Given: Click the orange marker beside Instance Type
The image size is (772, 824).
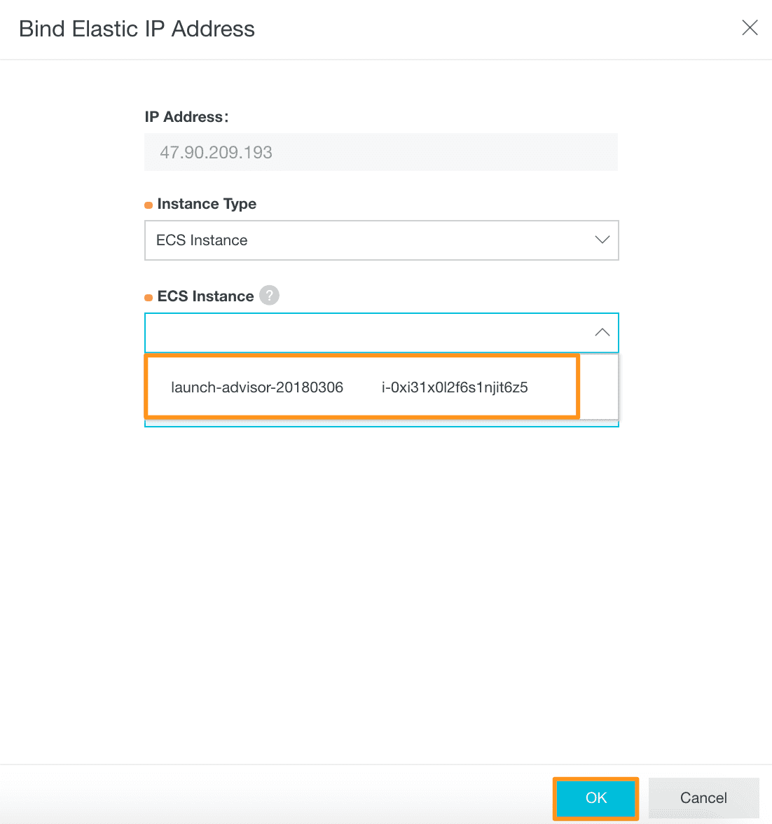Looking at the screenshot, I should click(x=149, y=205).
